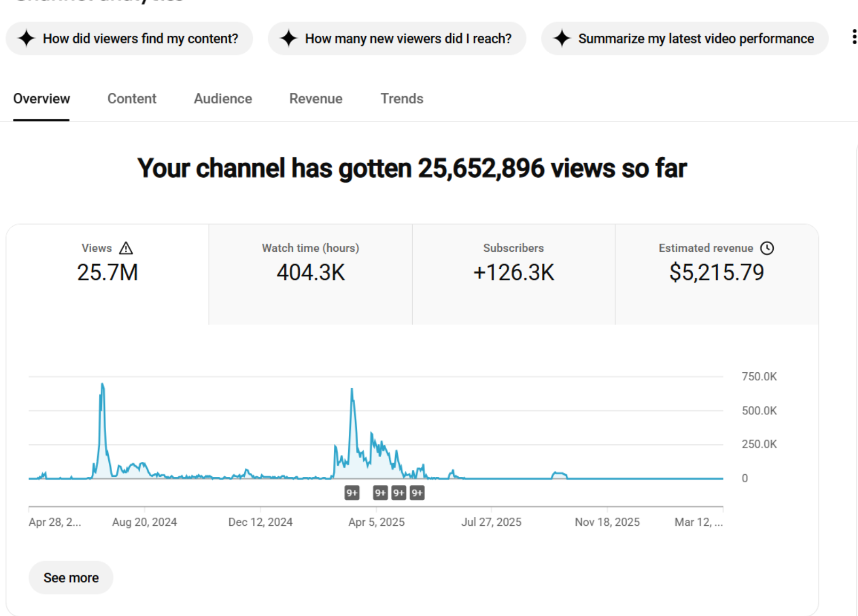Click the last 9+ video marker badge
The image size is (858, 616).
coord(417,493)
